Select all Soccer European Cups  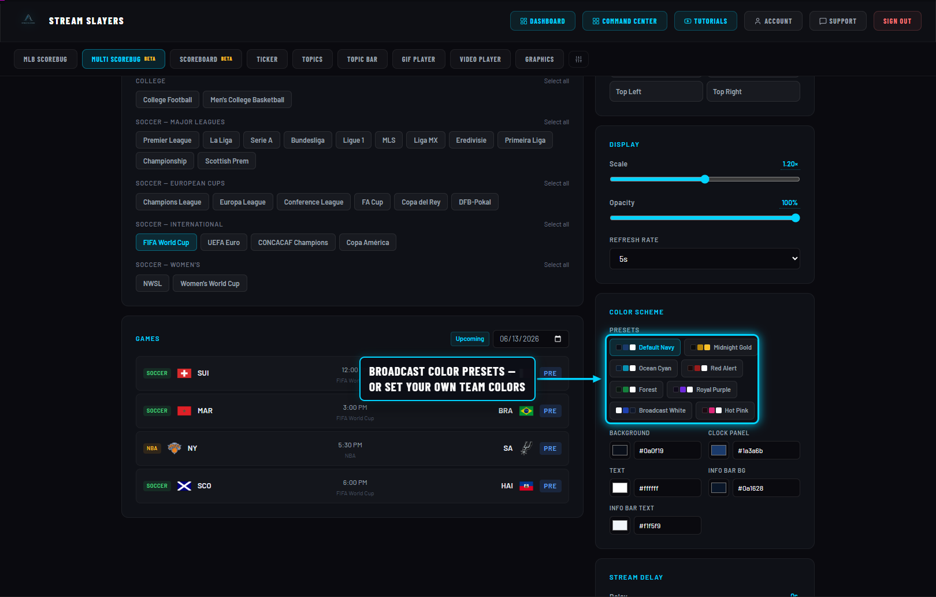coord(556,183)
